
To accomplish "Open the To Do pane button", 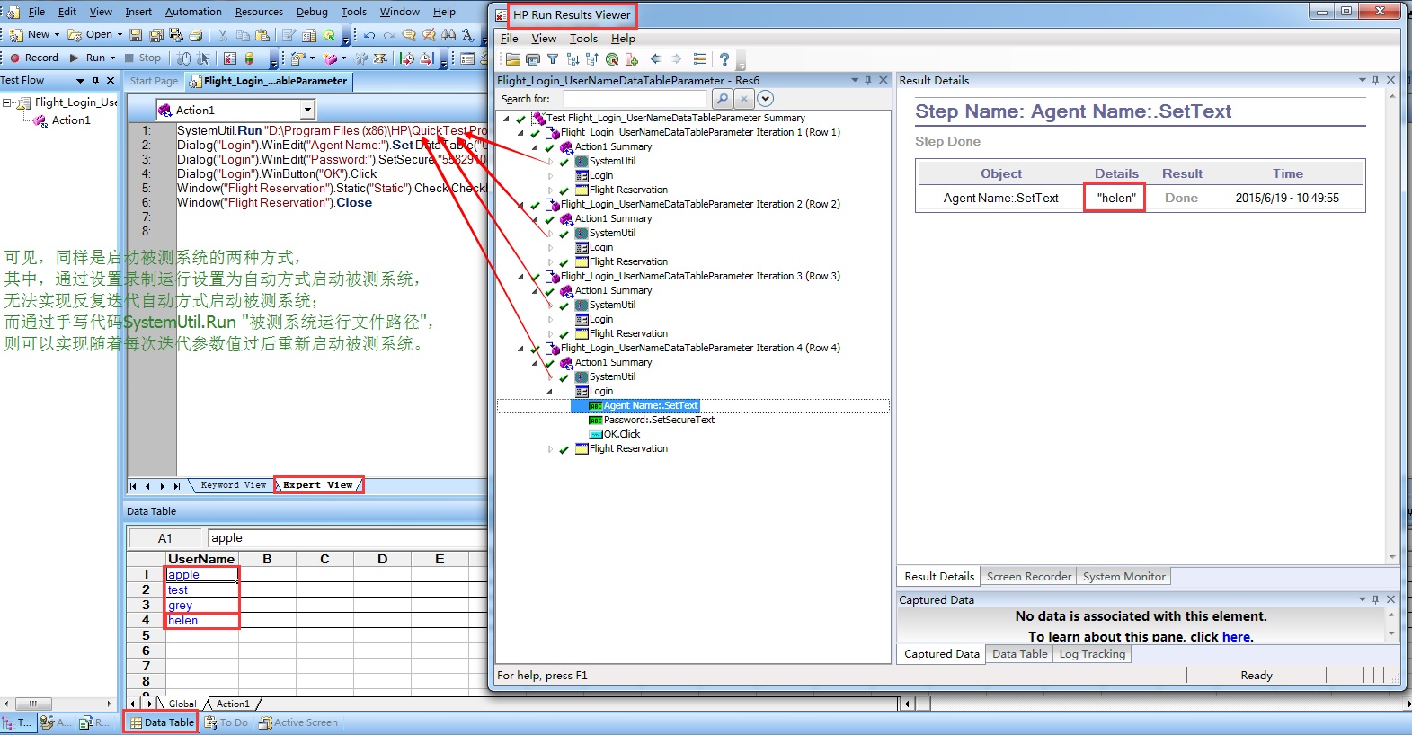I will coord(226,722).
